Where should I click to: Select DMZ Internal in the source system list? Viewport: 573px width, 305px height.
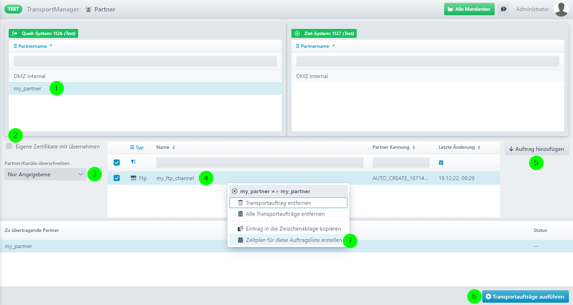click(145, 76)
